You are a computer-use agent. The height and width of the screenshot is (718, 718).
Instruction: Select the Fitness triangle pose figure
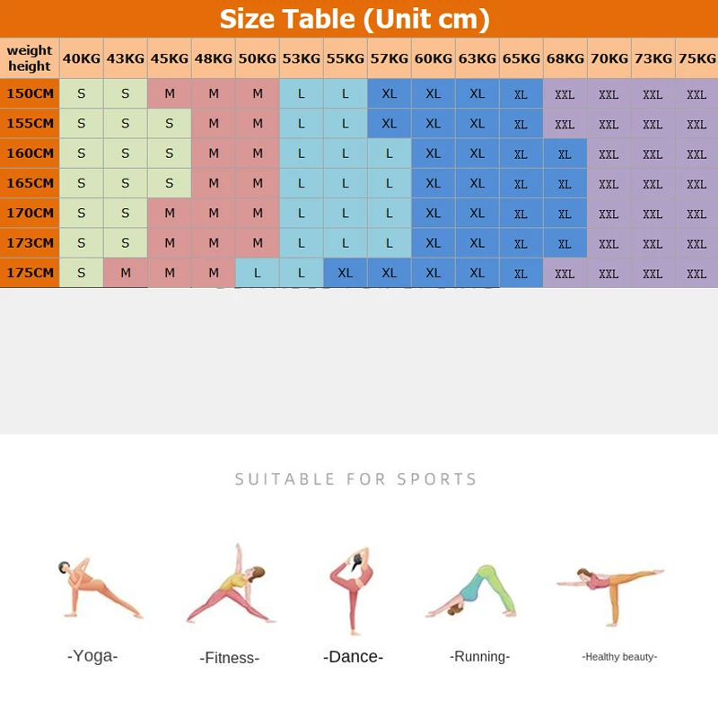click(232, 586)
